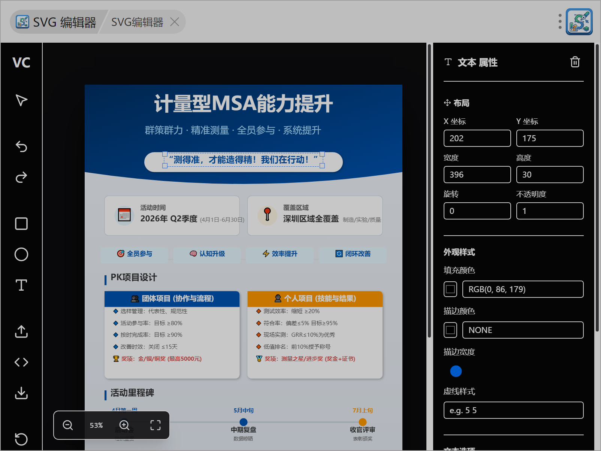
Task: Adjust the stroke width slider handle
Action: (456, 371)
